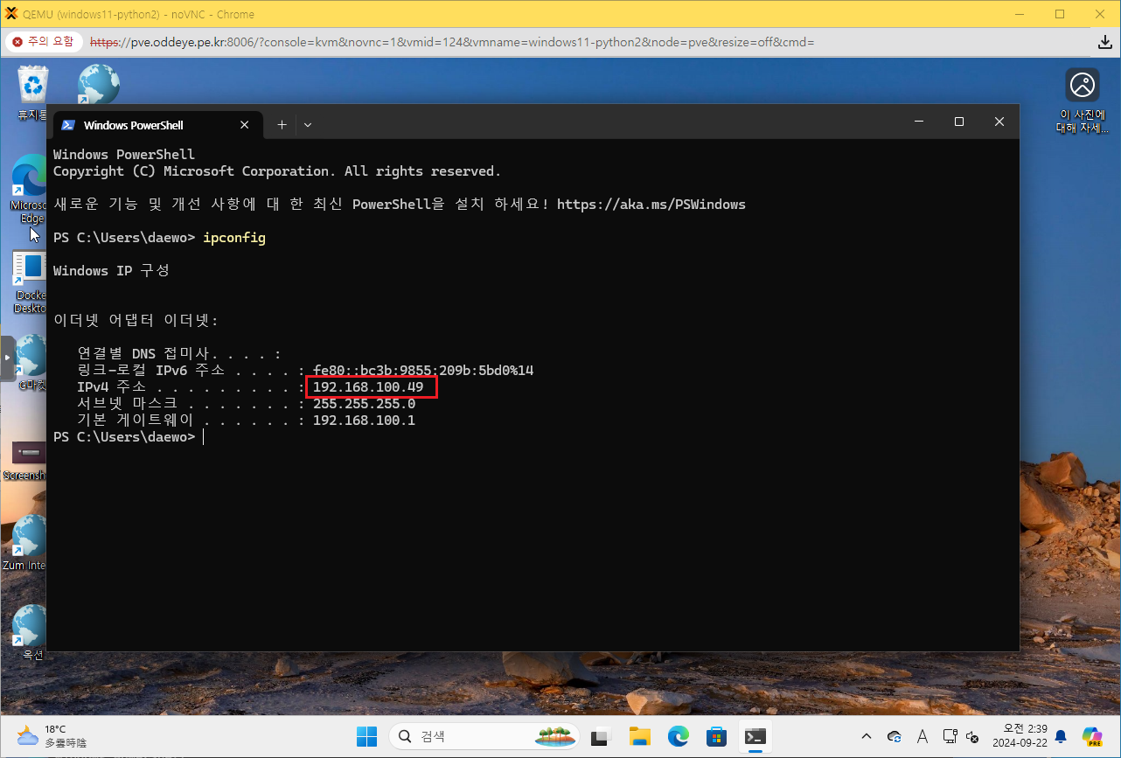The image size is (1121, 758).
Task: Minimize the PowerShell window
Action: [x=919, y=122]
